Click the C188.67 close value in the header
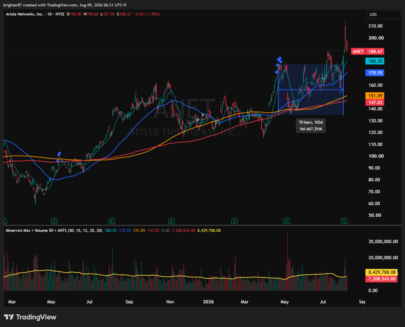Screen dimensions: 405x327 124,14
